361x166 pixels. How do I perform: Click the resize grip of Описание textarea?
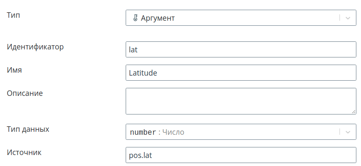(x=353, y=112)
